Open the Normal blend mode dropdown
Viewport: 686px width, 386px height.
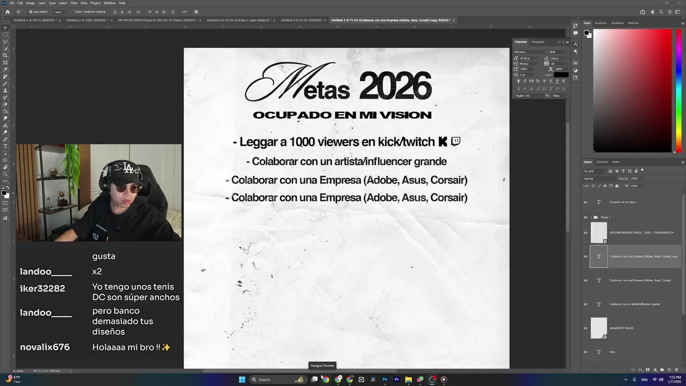(x=599, y=179)
